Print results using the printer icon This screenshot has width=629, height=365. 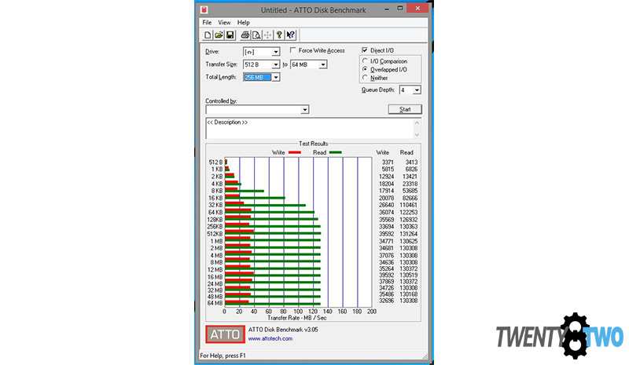[x=245, y=35]
